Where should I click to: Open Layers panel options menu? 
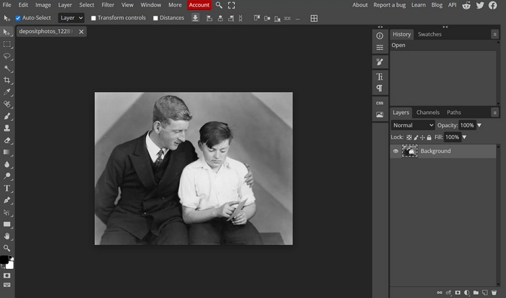pyautogui.click(x=495, y=113)
